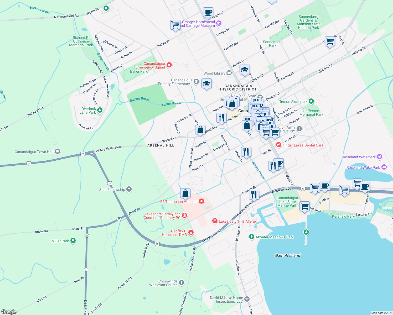The image size is (393, 315).
Task: Click shopping bag marker at N Pearl and West Ave
Action: coord(200,130)
